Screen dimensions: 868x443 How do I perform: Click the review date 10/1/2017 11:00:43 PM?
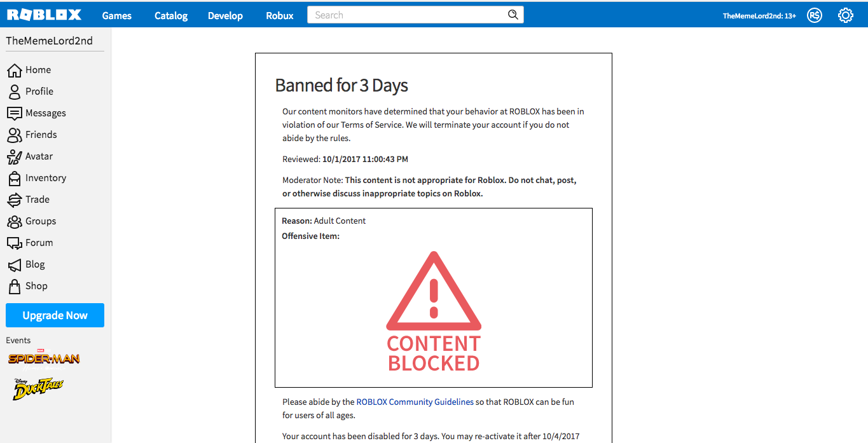pos(365,159)
